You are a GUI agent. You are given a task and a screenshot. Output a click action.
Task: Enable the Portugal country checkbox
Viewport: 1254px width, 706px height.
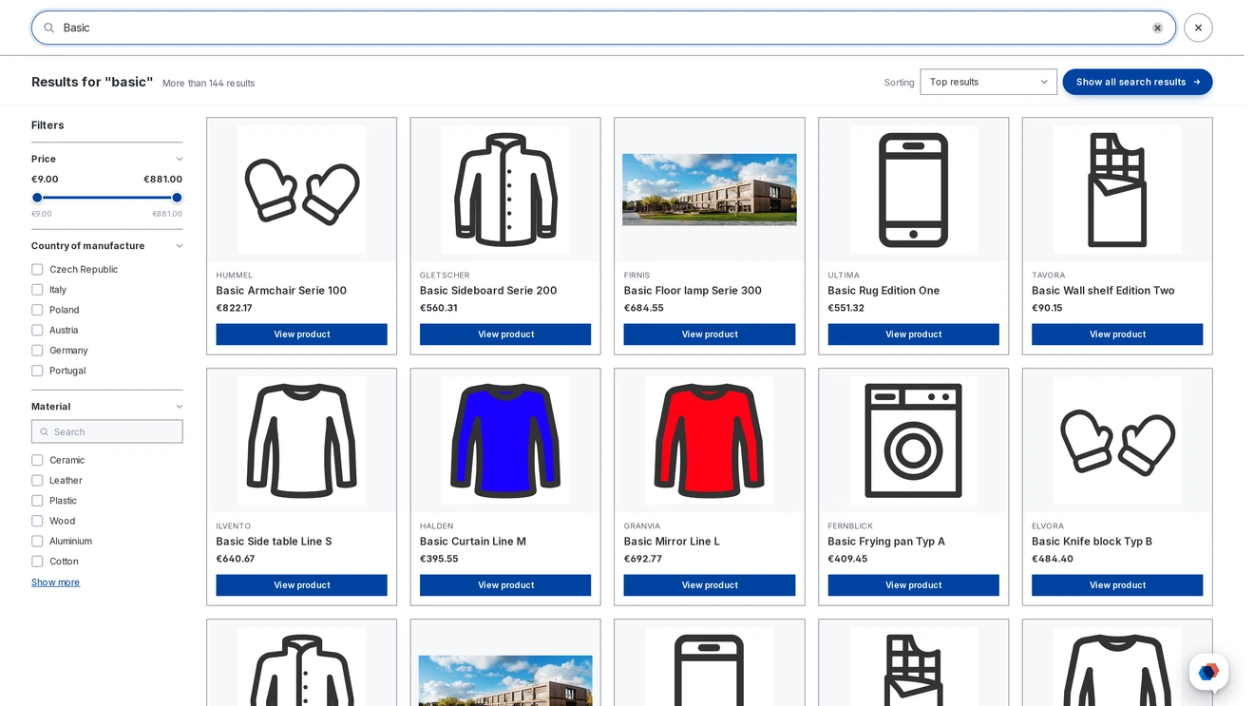[37, 371]
